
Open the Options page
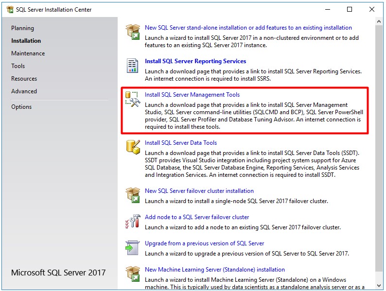click(x=21, y=107)
